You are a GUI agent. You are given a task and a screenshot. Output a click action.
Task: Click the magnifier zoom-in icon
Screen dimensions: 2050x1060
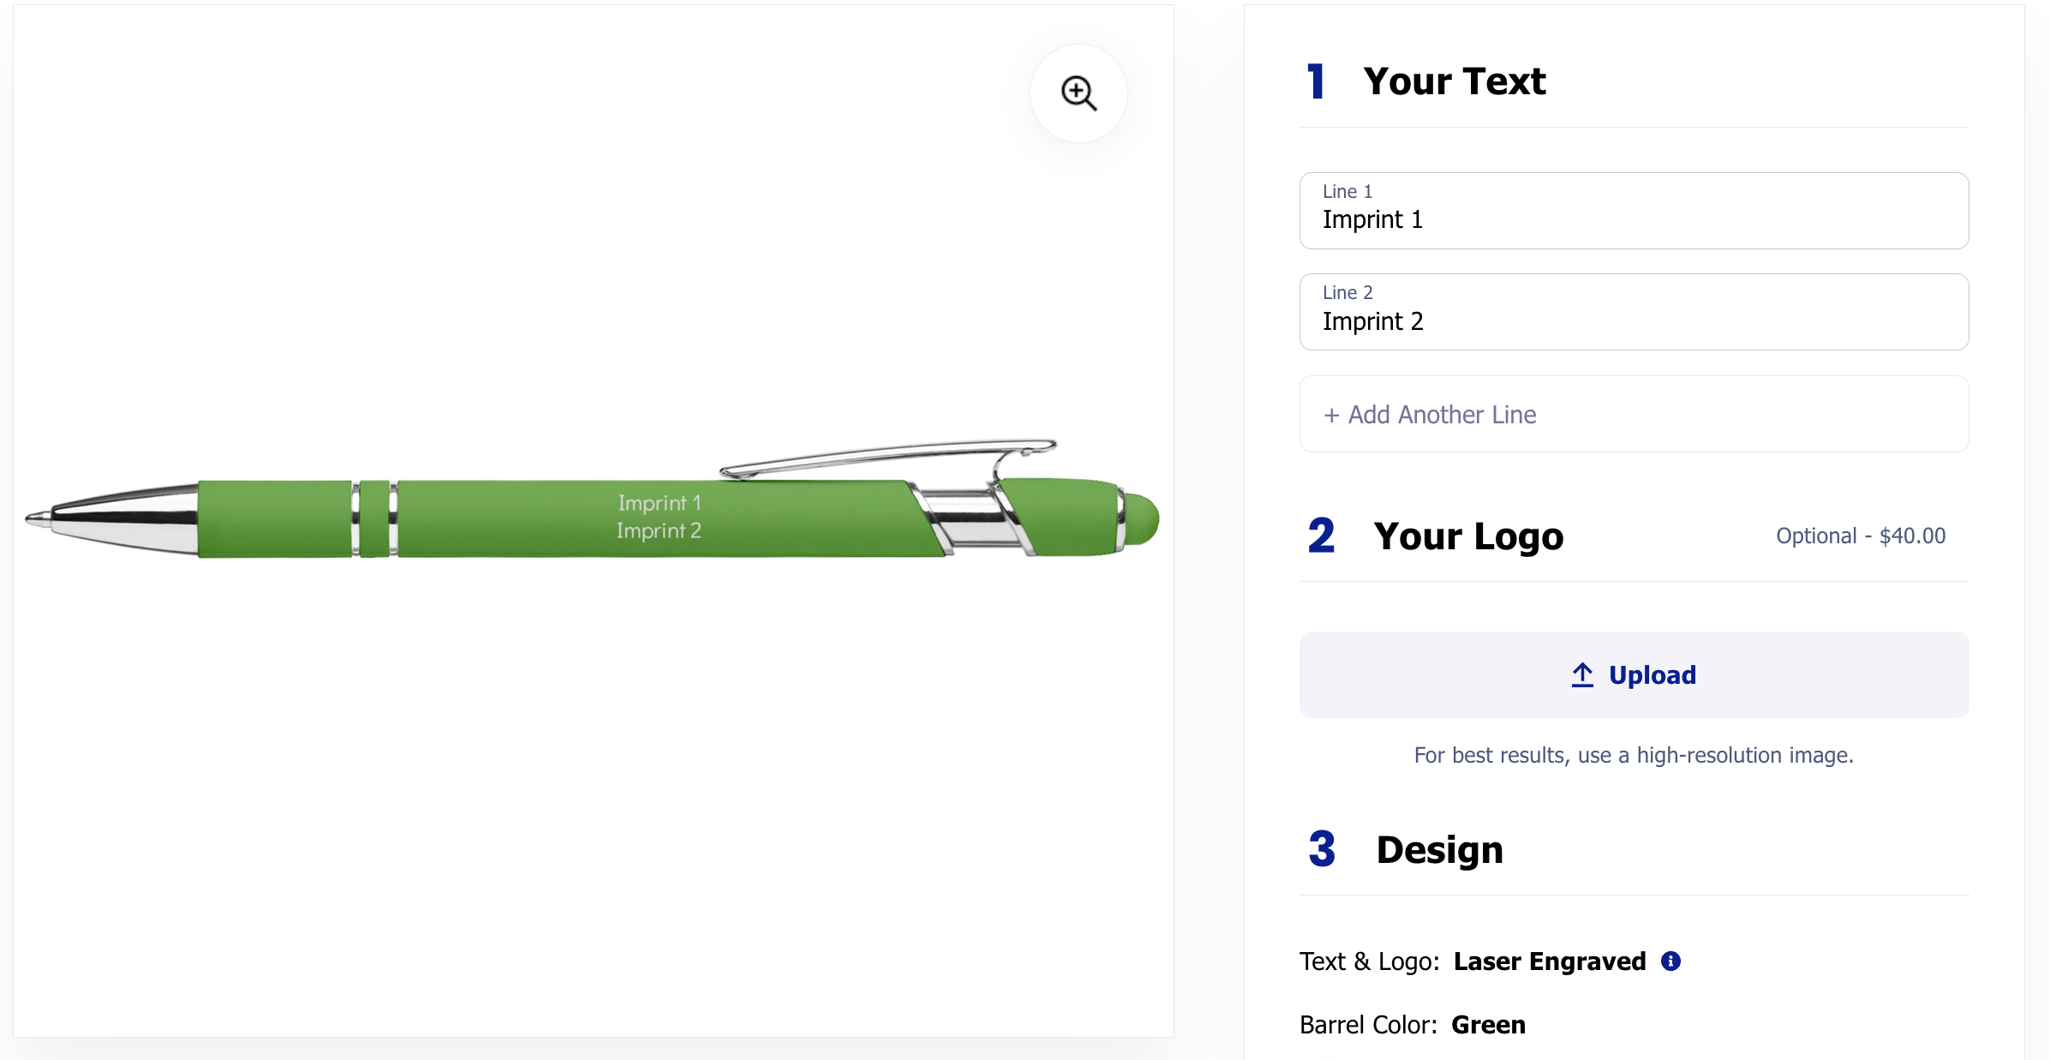pyautogui.click(x=1078, y=93)
